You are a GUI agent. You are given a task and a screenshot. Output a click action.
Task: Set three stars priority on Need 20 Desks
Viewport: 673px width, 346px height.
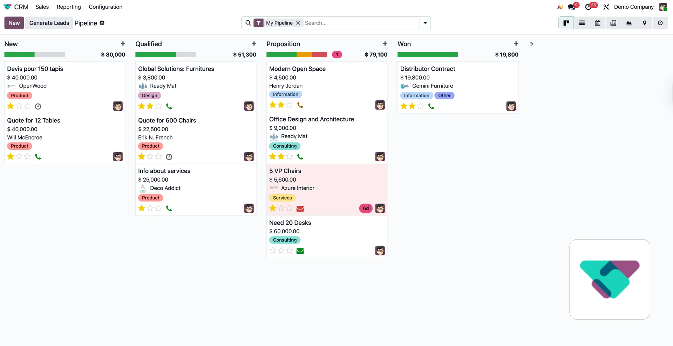[290, 250]
